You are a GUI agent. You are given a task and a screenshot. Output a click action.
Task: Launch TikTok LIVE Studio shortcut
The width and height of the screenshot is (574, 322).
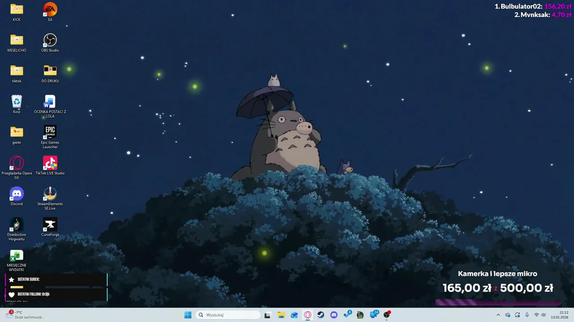pos(50,165)
